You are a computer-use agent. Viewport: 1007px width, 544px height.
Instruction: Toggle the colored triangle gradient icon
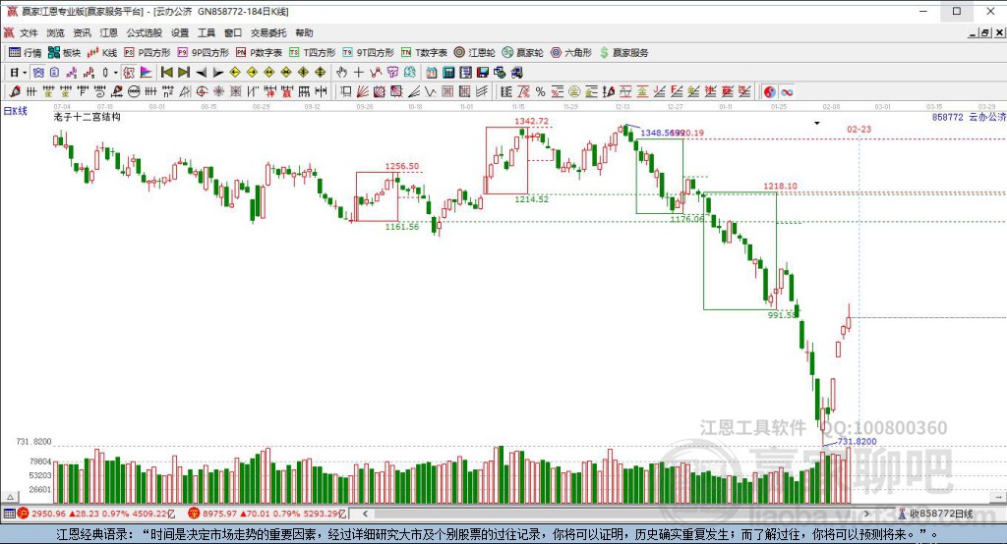tap(146, 73)
